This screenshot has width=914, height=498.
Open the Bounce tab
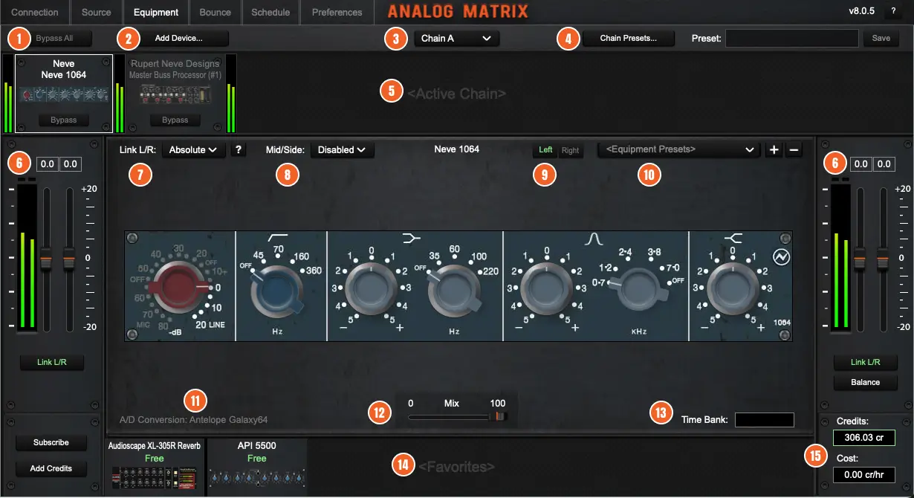(x=215, y=13)
